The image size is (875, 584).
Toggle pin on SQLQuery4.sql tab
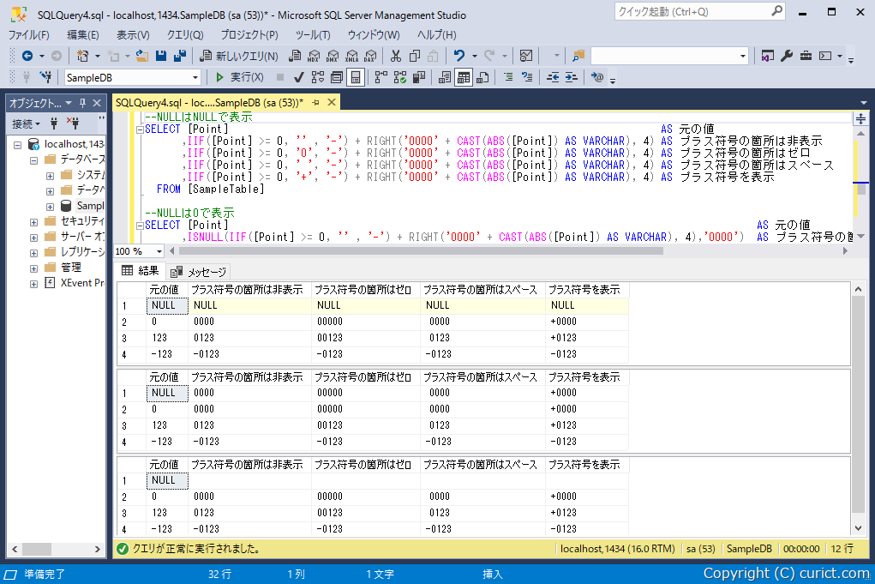click(x=316, y=102)
